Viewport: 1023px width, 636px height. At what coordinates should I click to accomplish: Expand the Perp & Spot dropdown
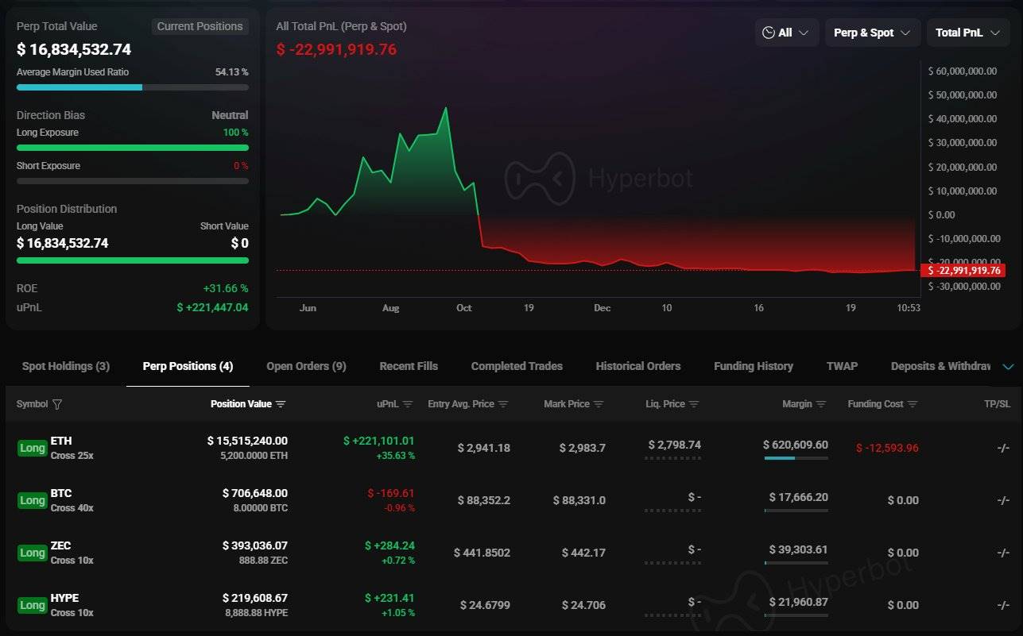(x=872, y=33)
